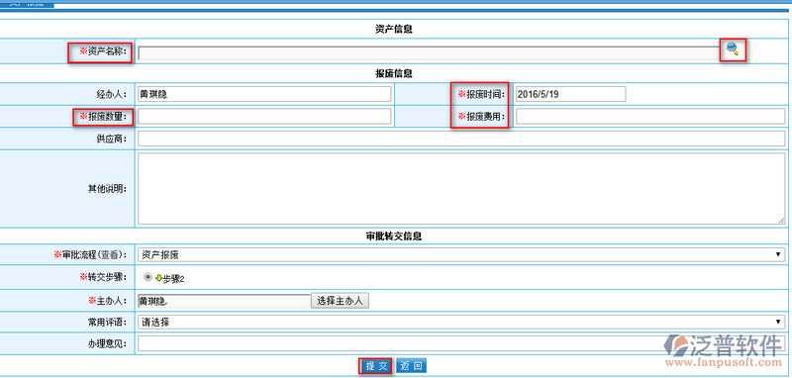Click the 选择主办人 button
Screen dimensions: 792x378
coord(340,301)
